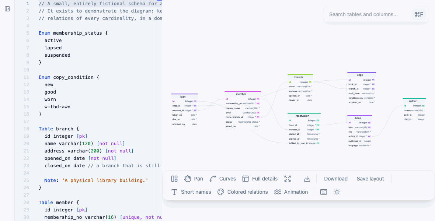Click 'Enum membership_status {' code line
435x221 pixels.
pyautogui.click(x=73, y=33)
